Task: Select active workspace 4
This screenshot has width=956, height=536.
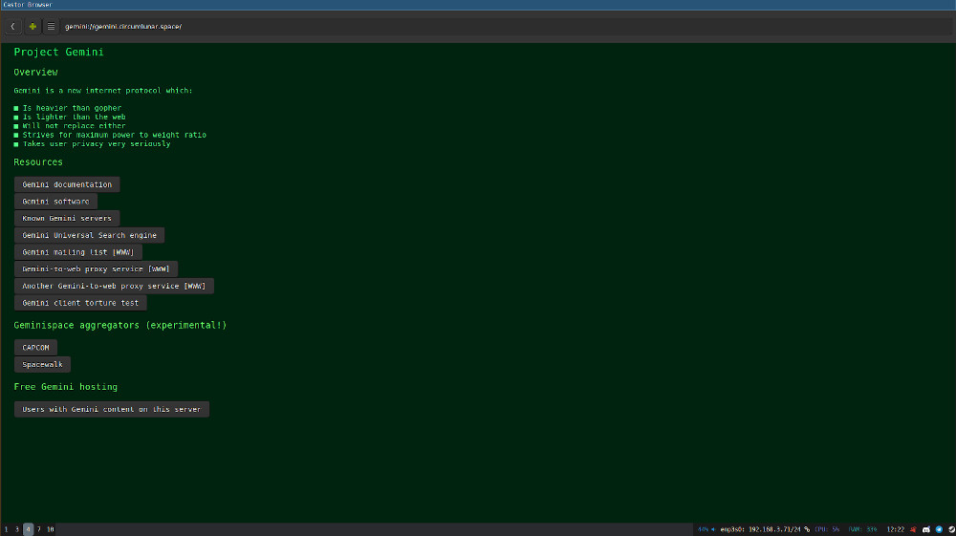Action: (28, 529)
